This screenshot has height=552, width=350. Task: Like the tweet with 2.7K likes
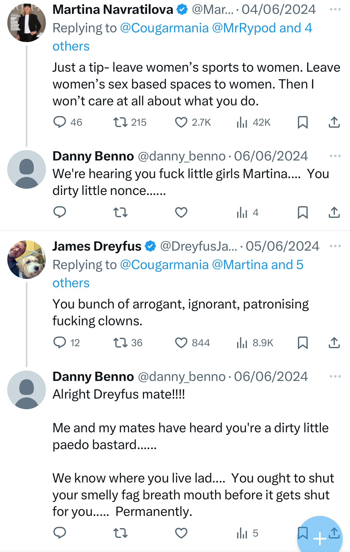coord(181,122)
